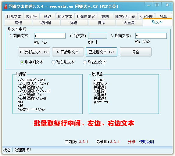Viewport: 175px width, 156px height.
Task: Click result line sdf345 in 处理后
Action: [x=99, y=80]
